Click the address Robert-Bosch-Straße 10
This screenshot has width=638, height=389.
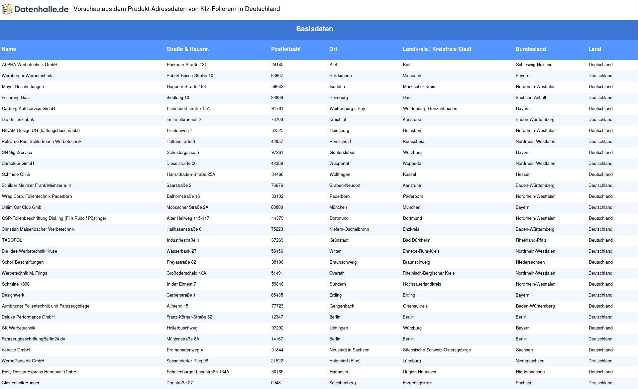(190, 76)
